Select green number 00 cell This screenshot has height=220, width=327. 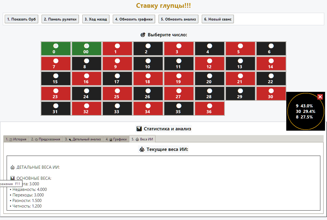pyautogui.click(x=86, y=49)
